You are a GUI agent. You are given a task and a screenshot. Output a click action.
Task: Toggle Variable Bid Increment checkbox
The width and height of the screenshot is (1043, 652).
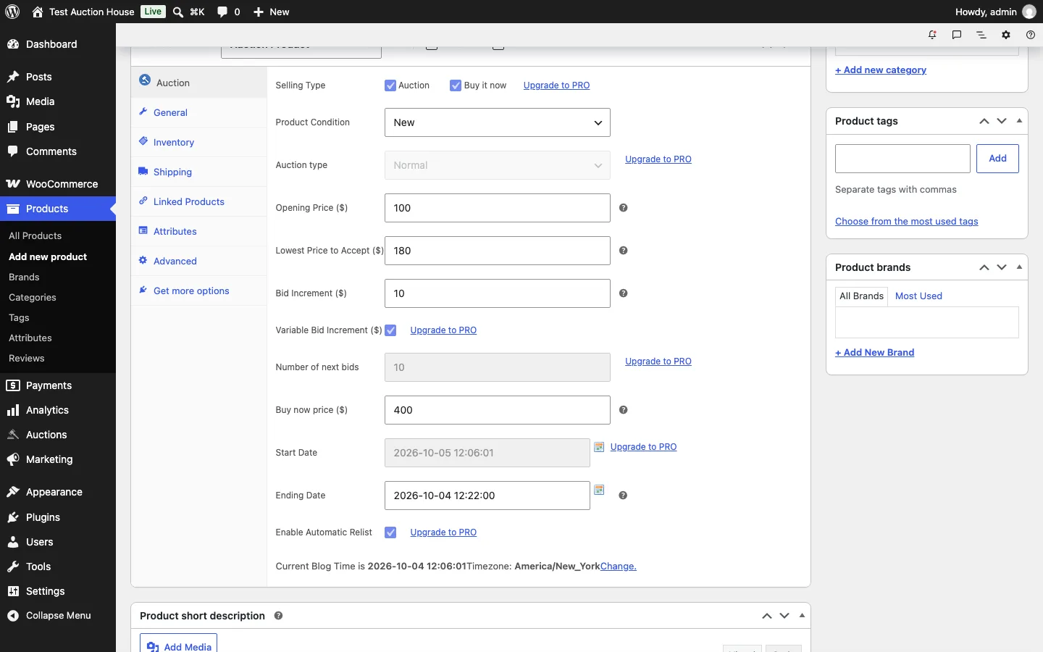(x=390, y=330)
